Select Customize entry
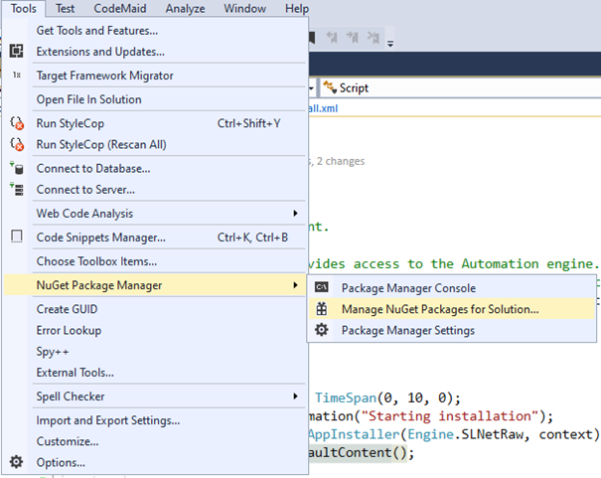Viewport: 601px width, 478px height. (155, 441)
